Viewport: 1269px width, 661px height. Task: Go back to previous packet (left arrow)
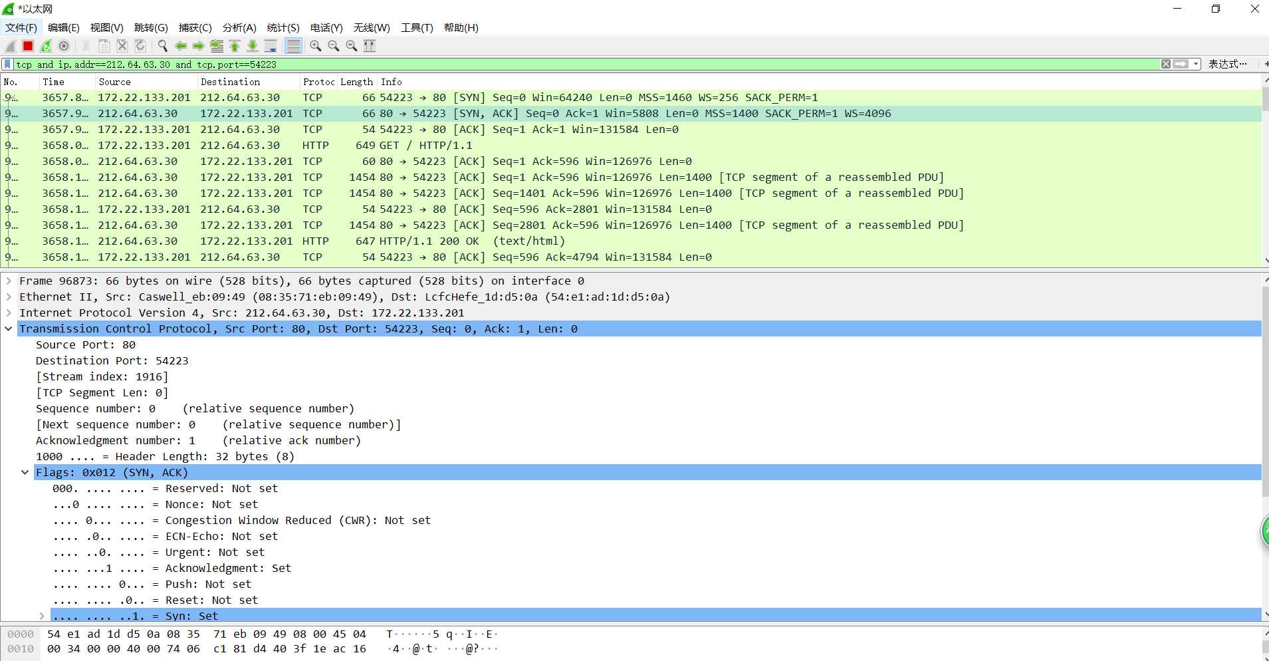(180, 46)
